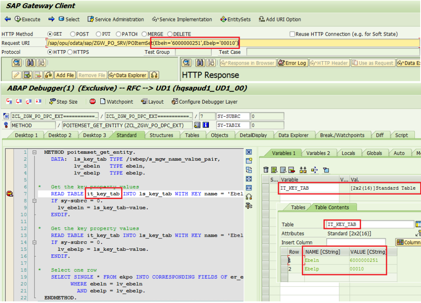This screenshot has width=421, height=303.
Task: Switch to the Script tab
Action: (x=401, y=135)
